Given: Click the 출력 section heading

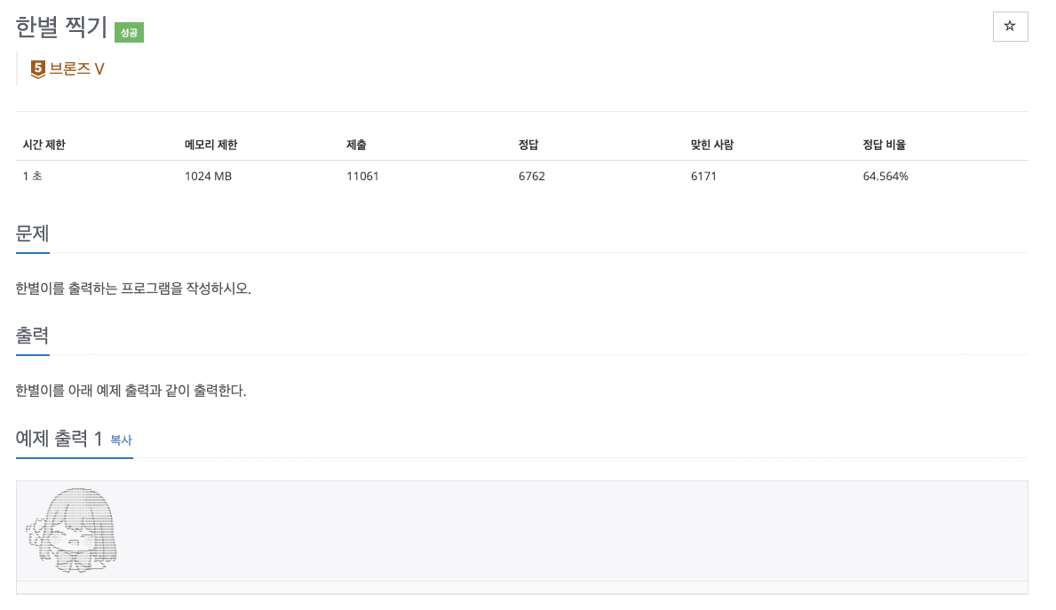Looking at the screenshot, I should point(32,336).
